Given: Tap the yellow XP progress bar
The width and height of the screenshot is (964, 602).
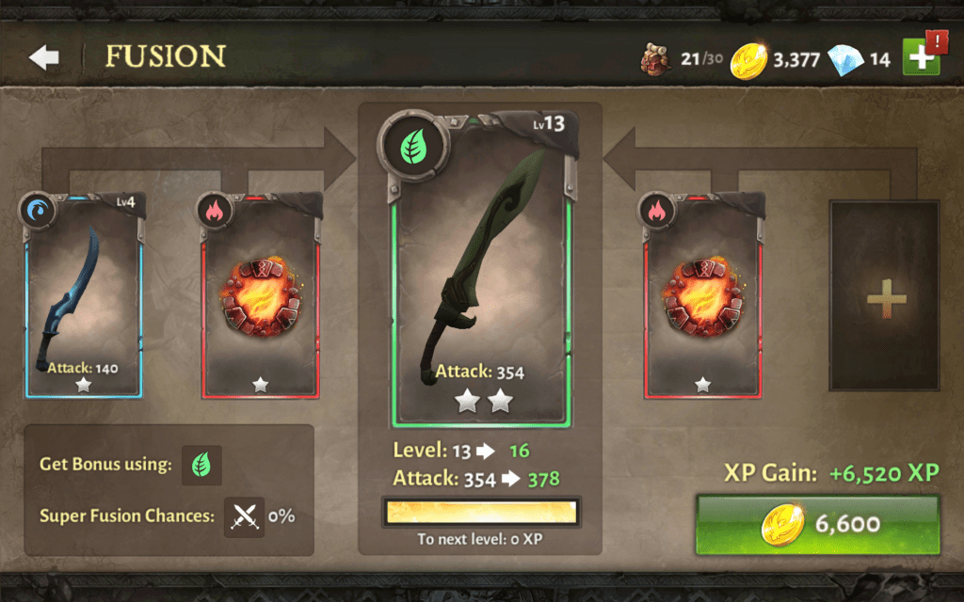Looking at the screenshot, I should [x=481, y=512].
